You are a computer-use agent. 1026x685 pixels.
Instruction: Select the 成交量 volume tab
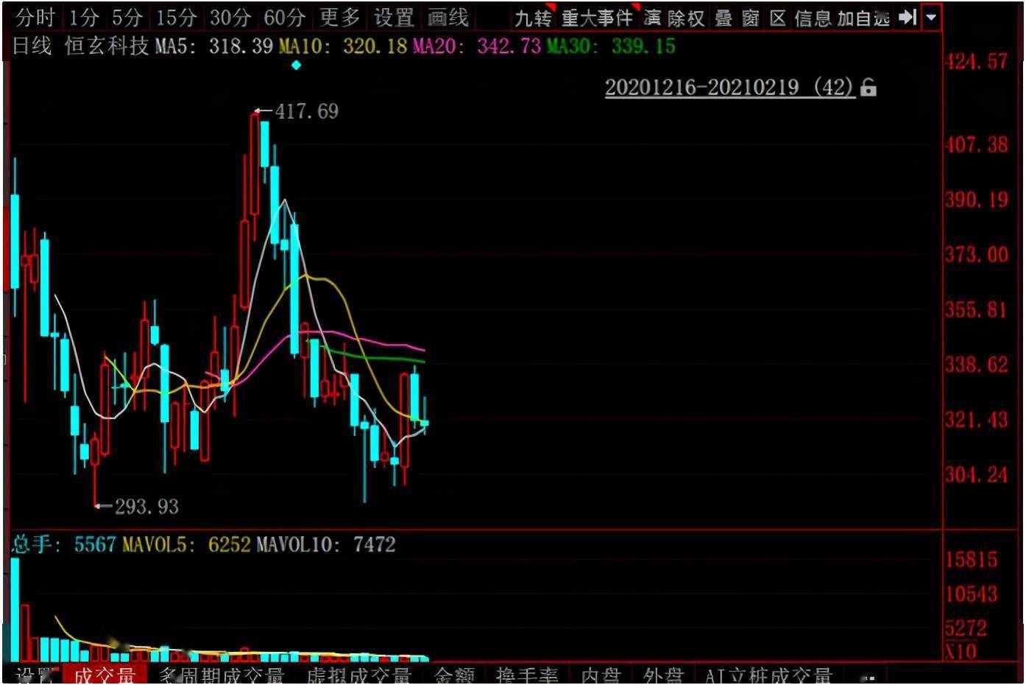[105, 675]
